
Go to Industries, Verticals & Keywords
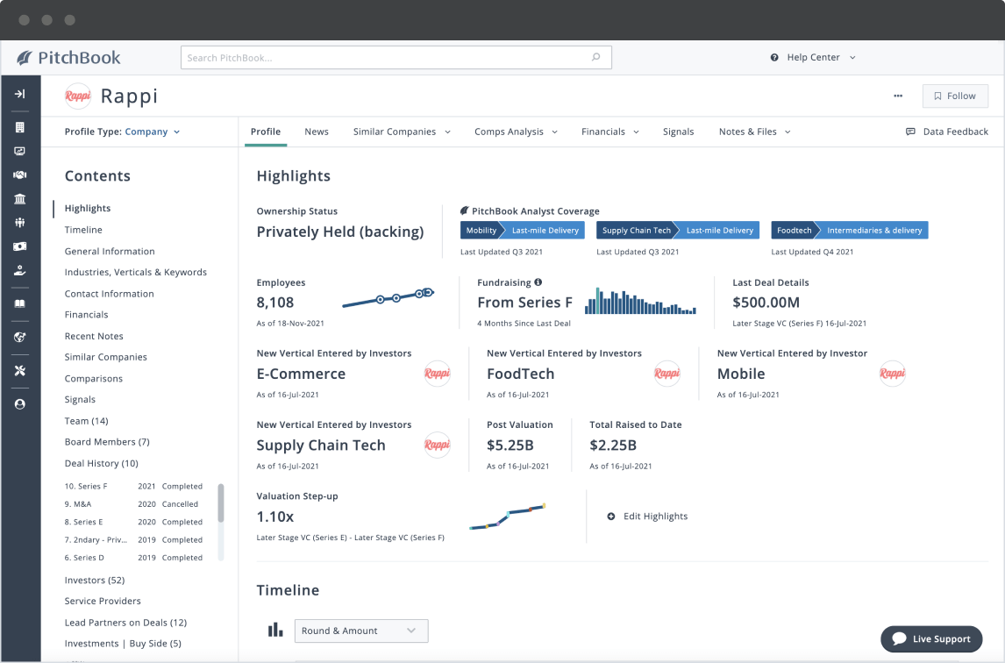click(x=136, y=272)
